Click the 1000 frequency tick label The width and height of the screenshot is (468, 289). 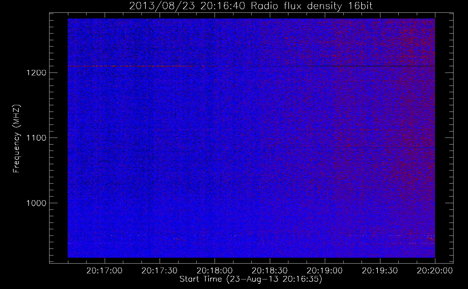click(x=36, y=203)
